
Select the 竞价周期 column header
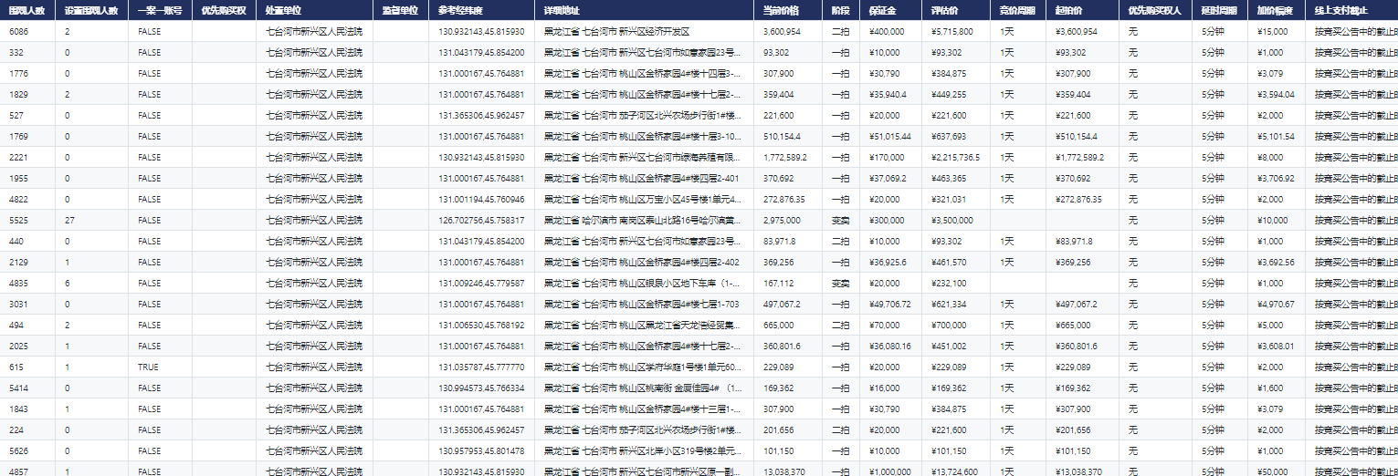pyautogui.click(x=1019, y=10)
